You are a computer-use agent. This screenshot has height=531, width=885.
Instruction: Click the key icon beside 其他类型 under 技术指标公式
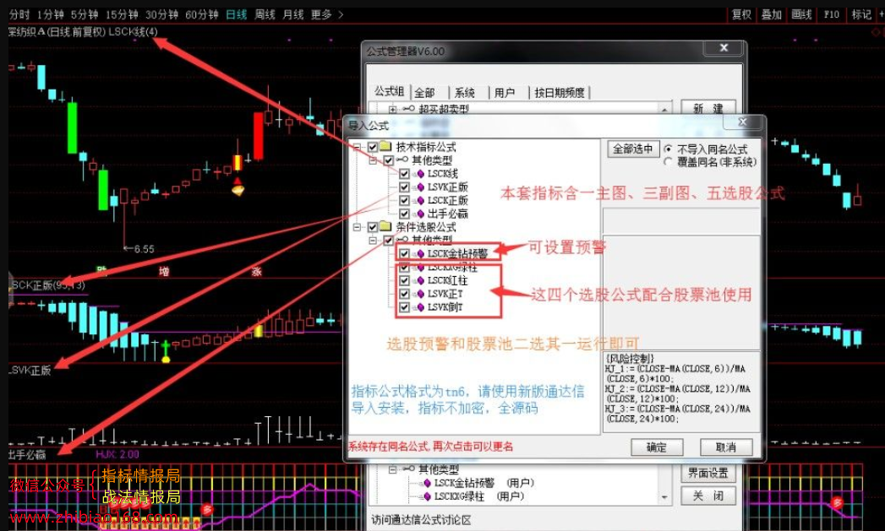tap(402, 160)
